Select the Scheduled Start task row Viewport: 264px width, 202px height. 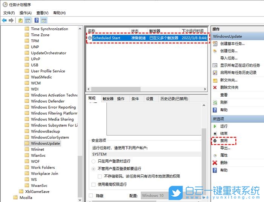pyautogui.click(x=147, y=38)
